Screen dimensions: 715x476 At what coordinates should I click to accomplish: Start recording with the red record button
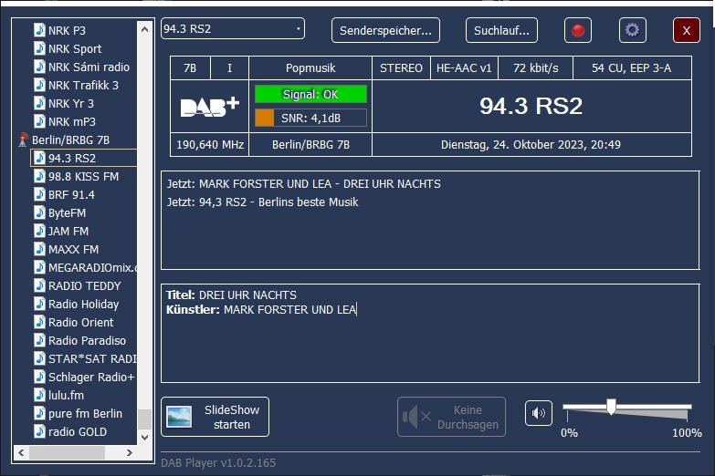(578, 30)
